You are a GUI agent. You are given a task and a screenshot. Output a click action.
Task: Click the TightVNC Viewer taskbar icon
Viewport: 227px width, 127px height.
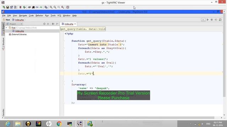click(x=79, y=124)
